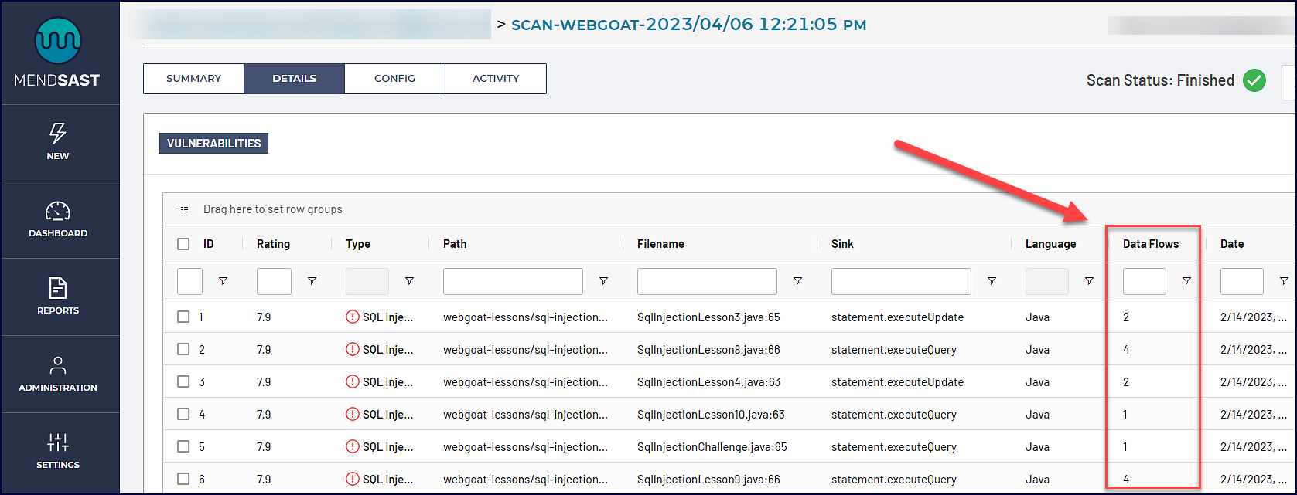The image size is (1297, 495).
Task: Open the New scan lightning icon
Action: (58, 134)
